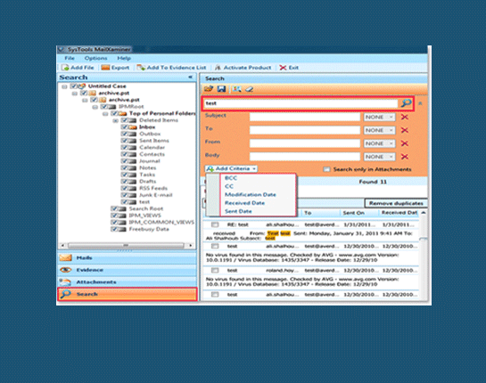Screen dimensions: 486x383
Task: Open From NONE dropdown
Action: click(x=379, y=143)
